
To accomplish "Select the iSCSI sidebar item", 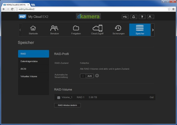I will (x=34, y=69).
